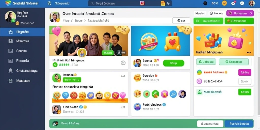Click the Nlooue button with clock icon
Image resolution: width=260 pixels, height=130 pixels.
[x=217, y=13]
